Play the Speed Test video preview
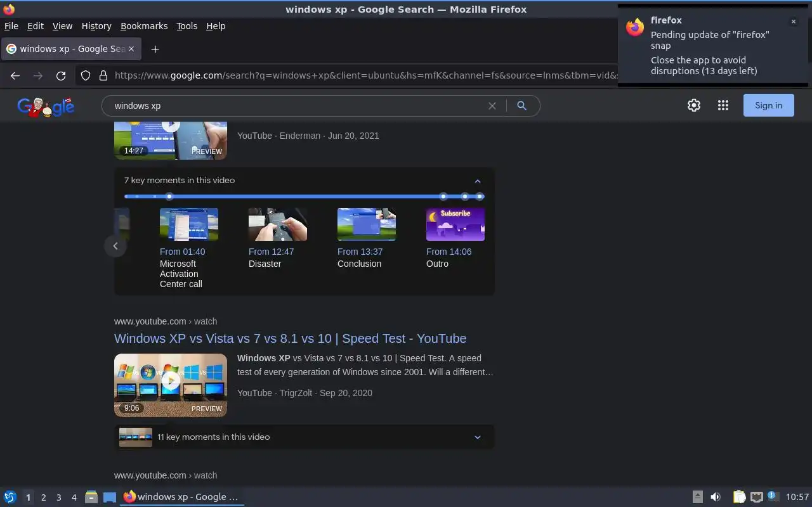The width and height of the screenshot is (812, 507). 171,381
